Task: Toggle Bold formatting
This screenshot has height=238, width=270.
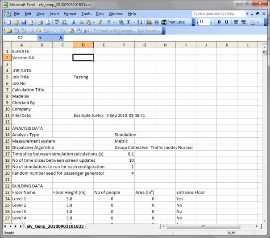Action: coord(219,22)
